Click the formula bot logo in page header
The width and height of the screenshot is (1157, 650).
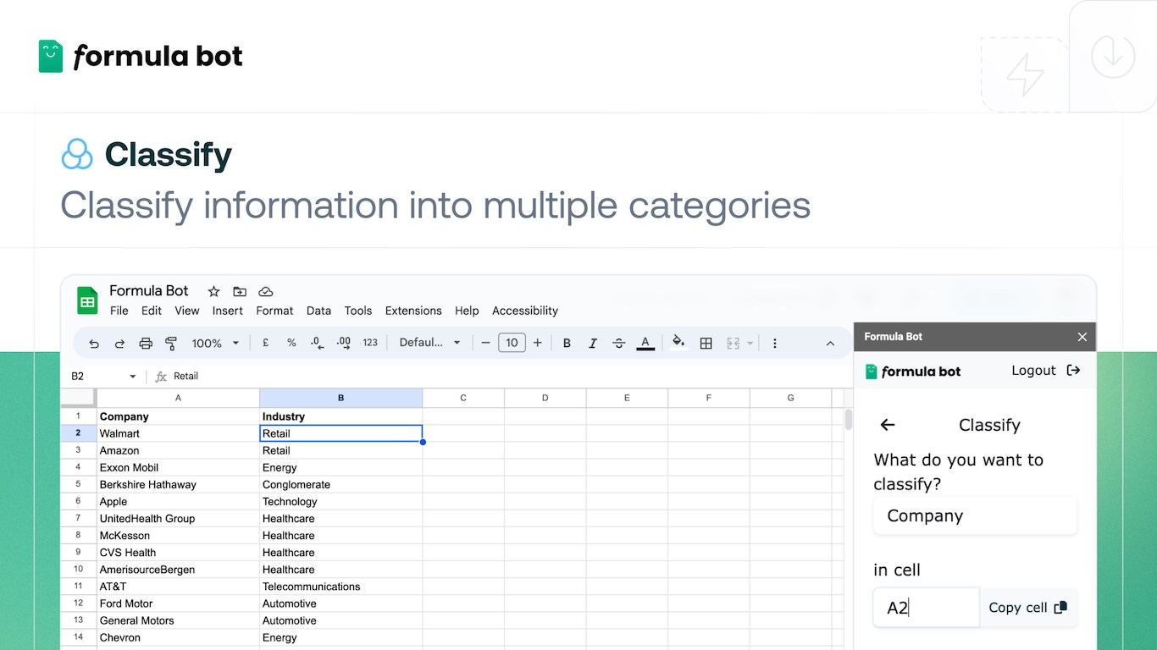coord(141,56)
